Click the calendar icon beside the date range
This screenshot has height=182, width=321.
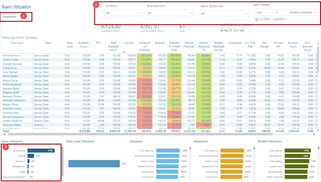click(x=256, y=20)
